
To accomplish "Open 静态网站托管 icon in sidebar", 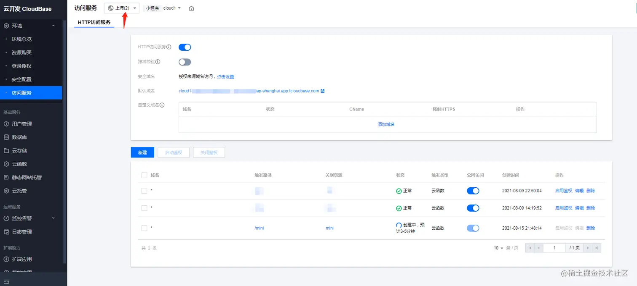I will pos(6,177).
